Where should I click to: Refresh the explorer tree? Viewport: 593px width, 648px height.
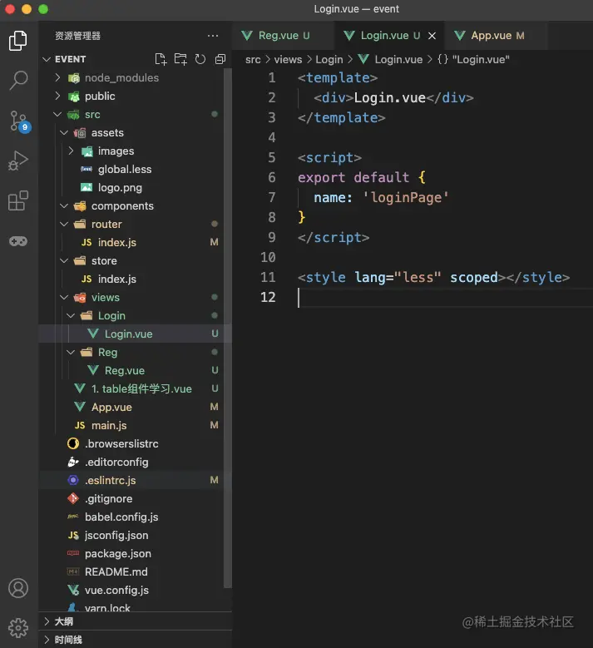200,59
